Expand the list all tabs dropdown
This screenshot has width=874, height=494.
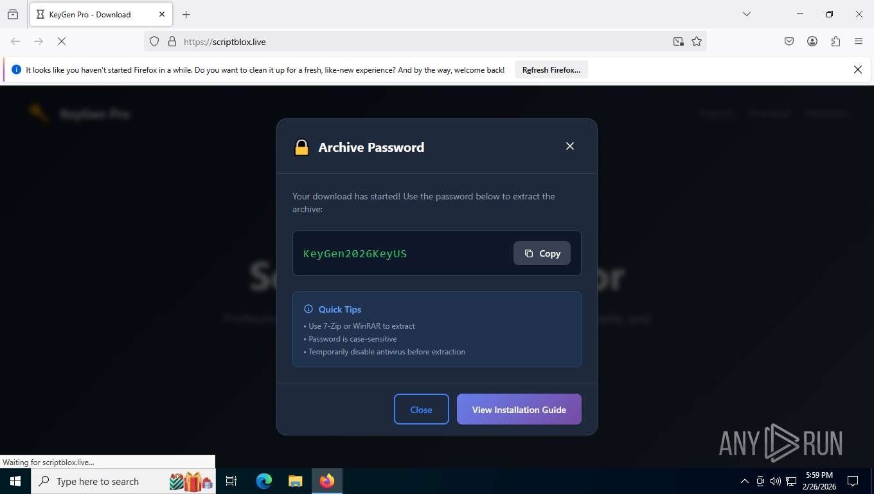pyautogui.click(x=746, y=14)
